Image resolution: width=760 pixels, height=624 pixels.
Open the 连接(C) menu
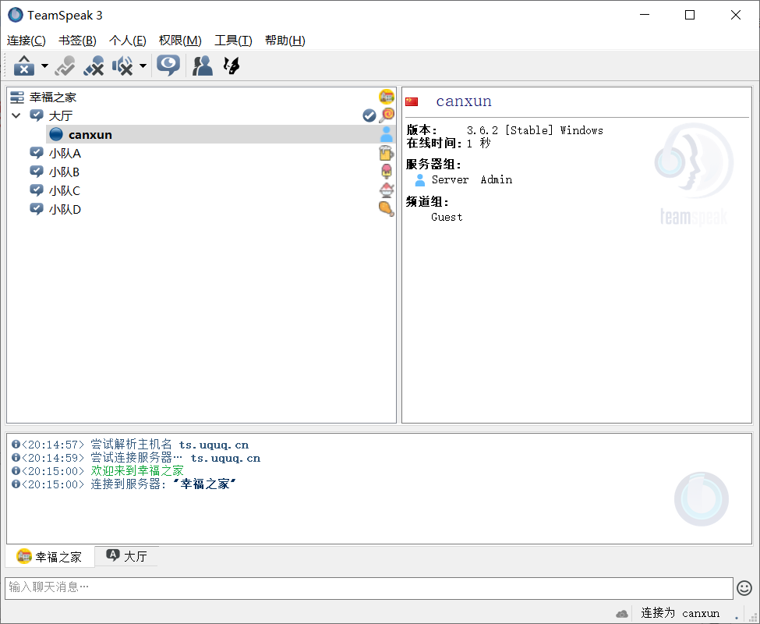[27, 41]
